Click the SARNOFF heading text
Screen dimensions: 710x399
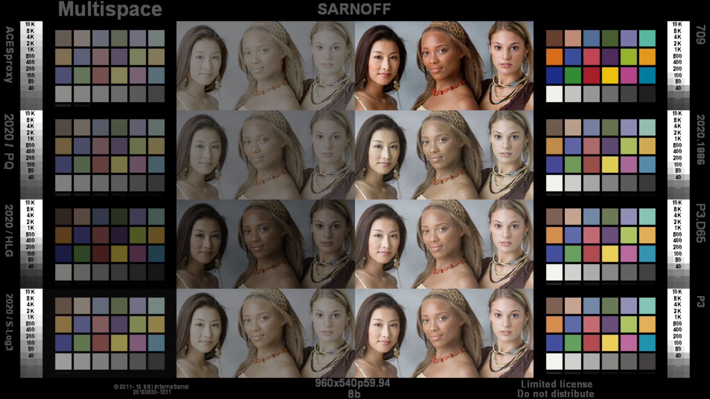coord(353,9)
